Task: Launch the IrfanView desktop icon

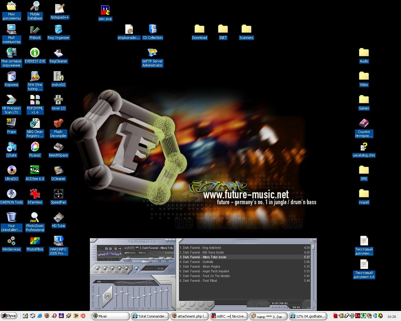Action: 35,194
